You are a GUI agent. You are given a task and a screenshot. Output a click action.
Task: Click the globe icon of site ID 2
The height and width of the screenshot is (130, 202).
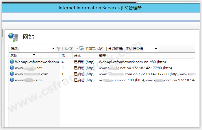click(12, 80)
